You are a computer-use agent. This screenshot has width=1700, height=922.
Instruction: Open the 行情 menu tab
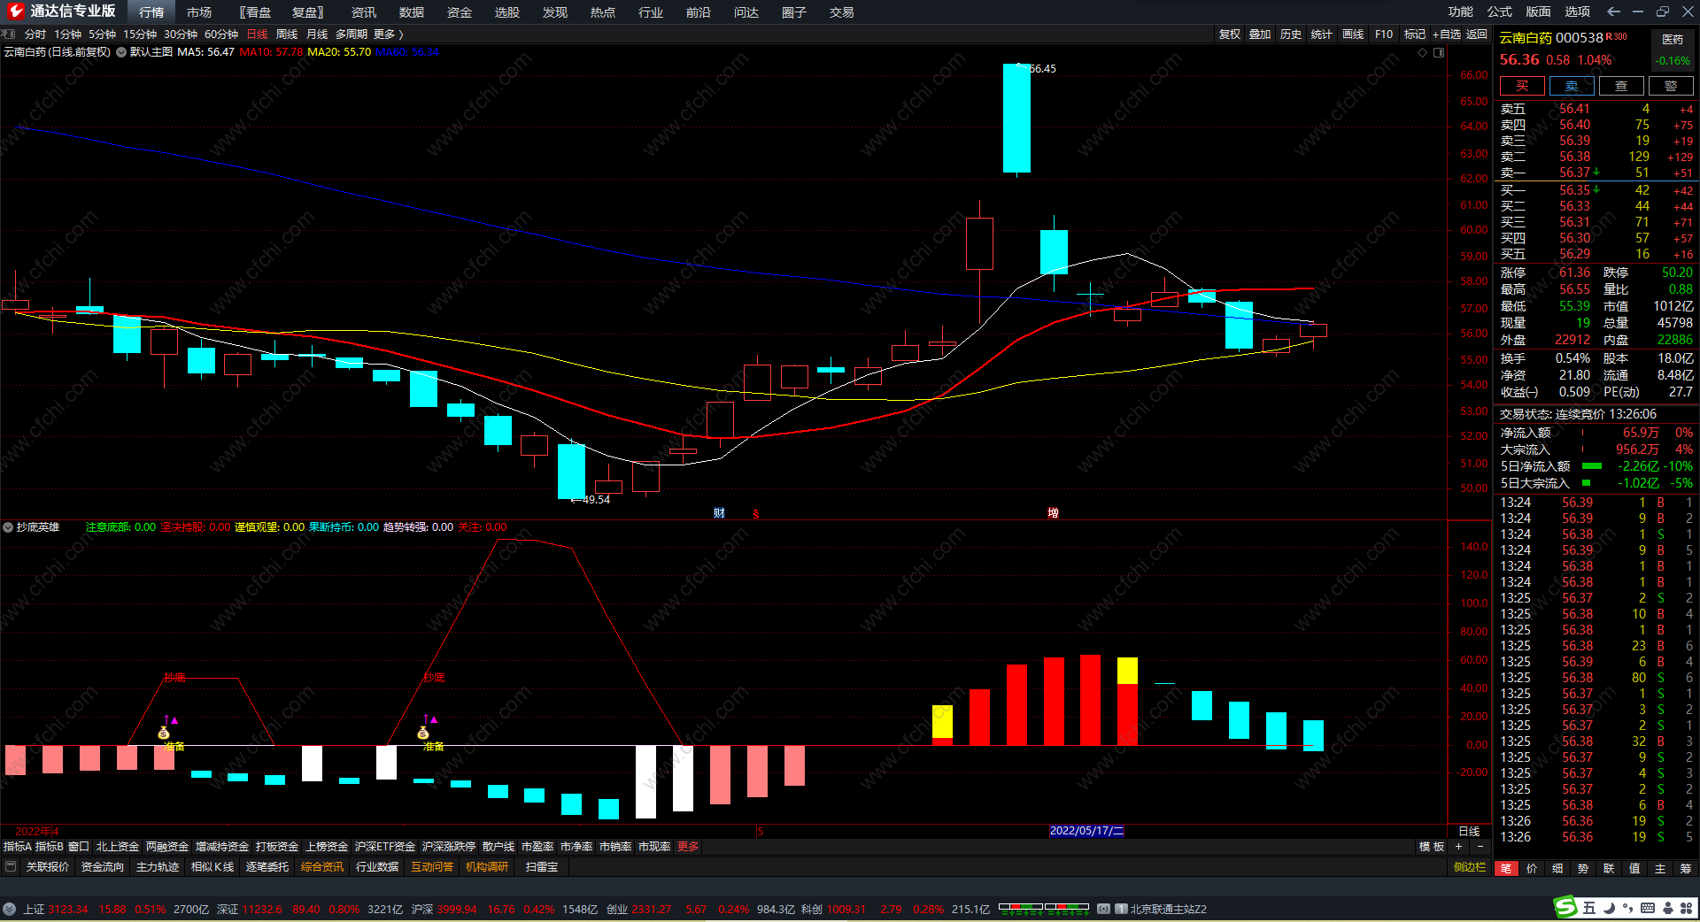point(151,12)
